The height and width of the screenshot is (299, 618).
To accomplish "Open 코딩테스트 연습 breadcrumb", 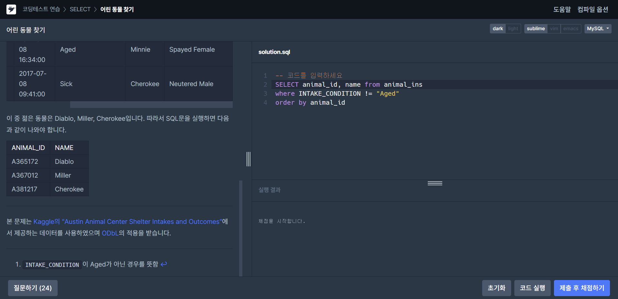I will pos(41,9).
